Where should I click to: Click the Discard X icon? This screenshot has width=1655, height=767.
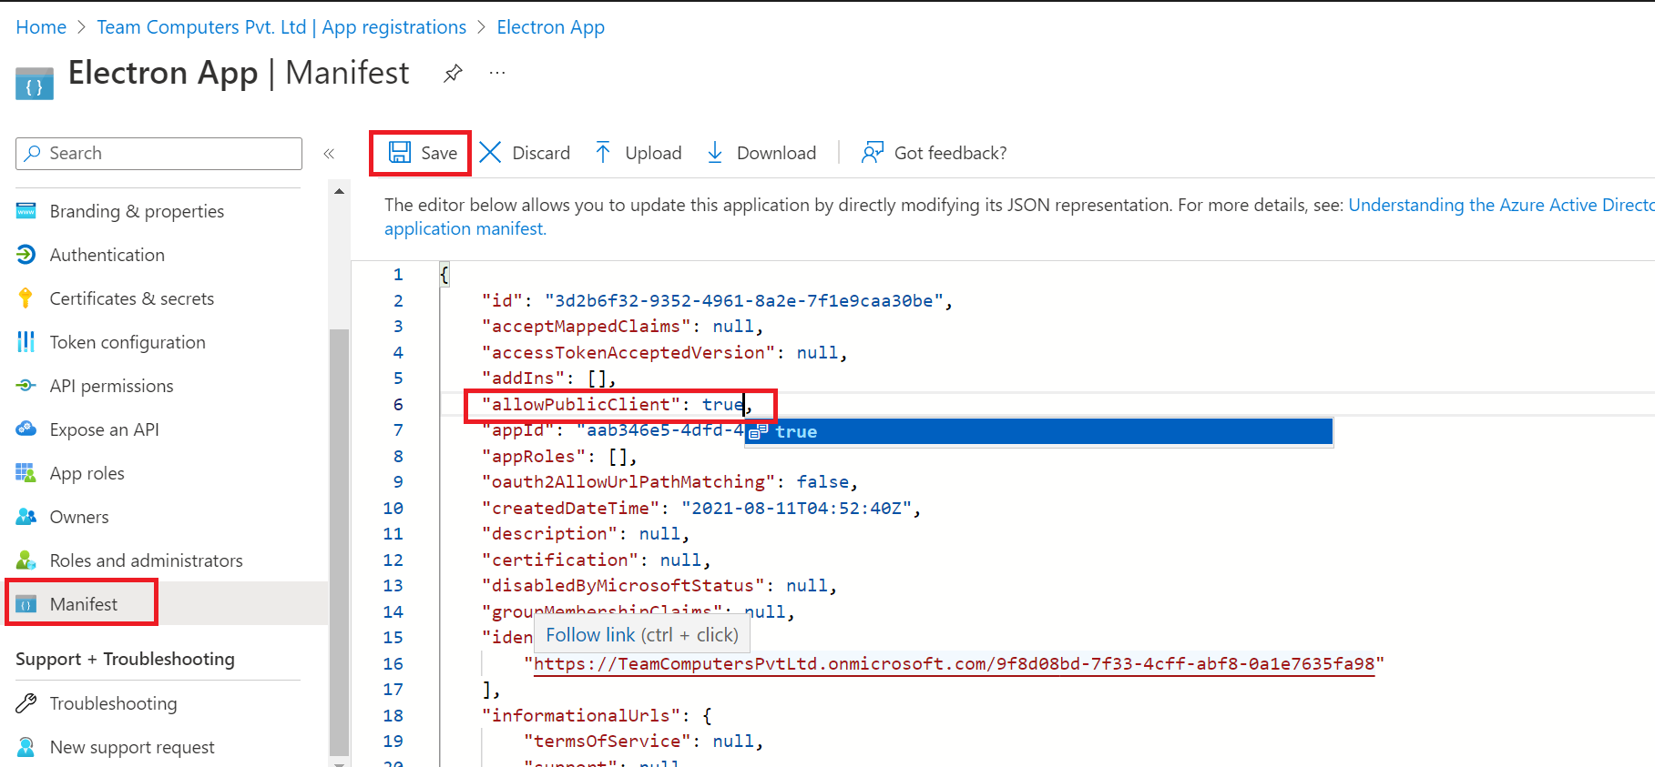coord(490,152)
